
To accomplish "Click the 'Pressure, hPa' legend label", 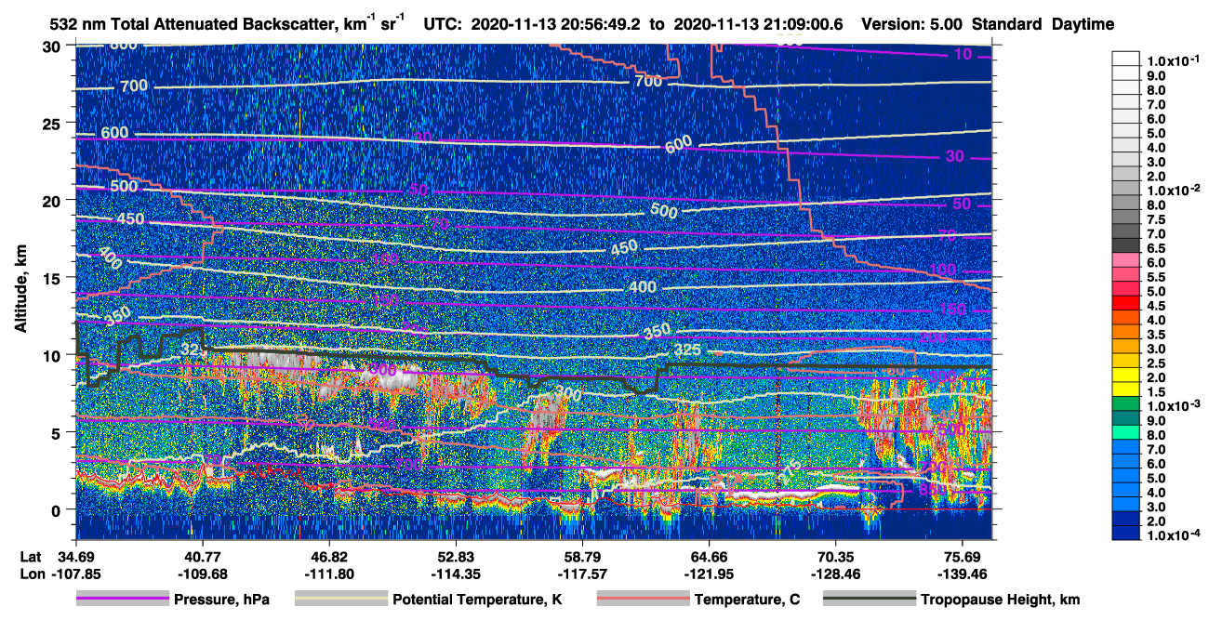I will click(222, 600).
